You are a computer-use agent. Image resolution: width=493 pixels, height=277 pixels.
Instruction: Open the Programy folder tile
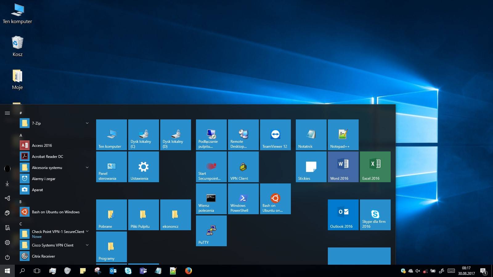coord(112,247)
